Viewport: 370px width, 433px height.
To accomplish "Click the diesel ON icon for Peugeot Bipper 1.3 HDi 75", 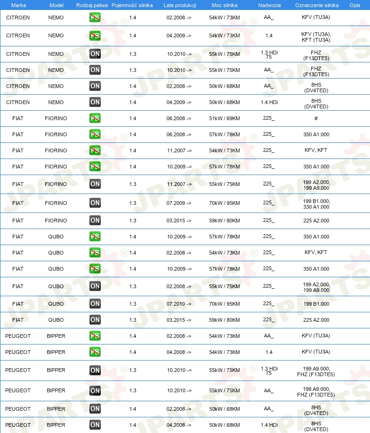I will pyautogui.click(x=95, y=371).
